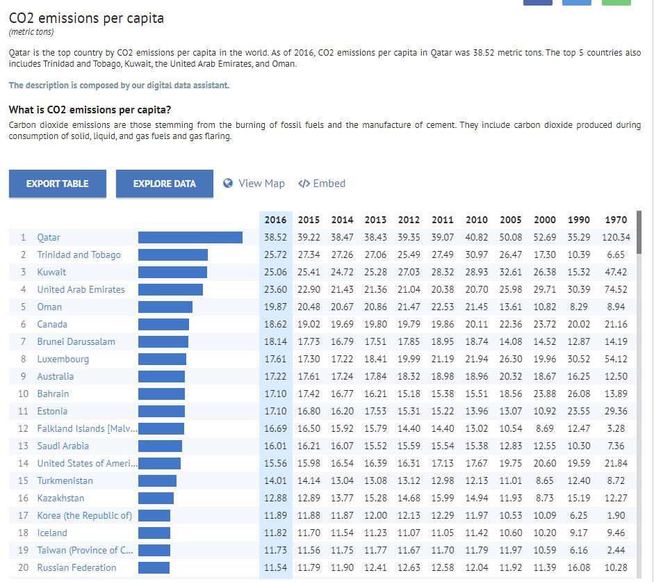This screenshot has width=654, height=582.
Task: Open the Embed link
Action: pyautogui.click(x=329, y=184)
